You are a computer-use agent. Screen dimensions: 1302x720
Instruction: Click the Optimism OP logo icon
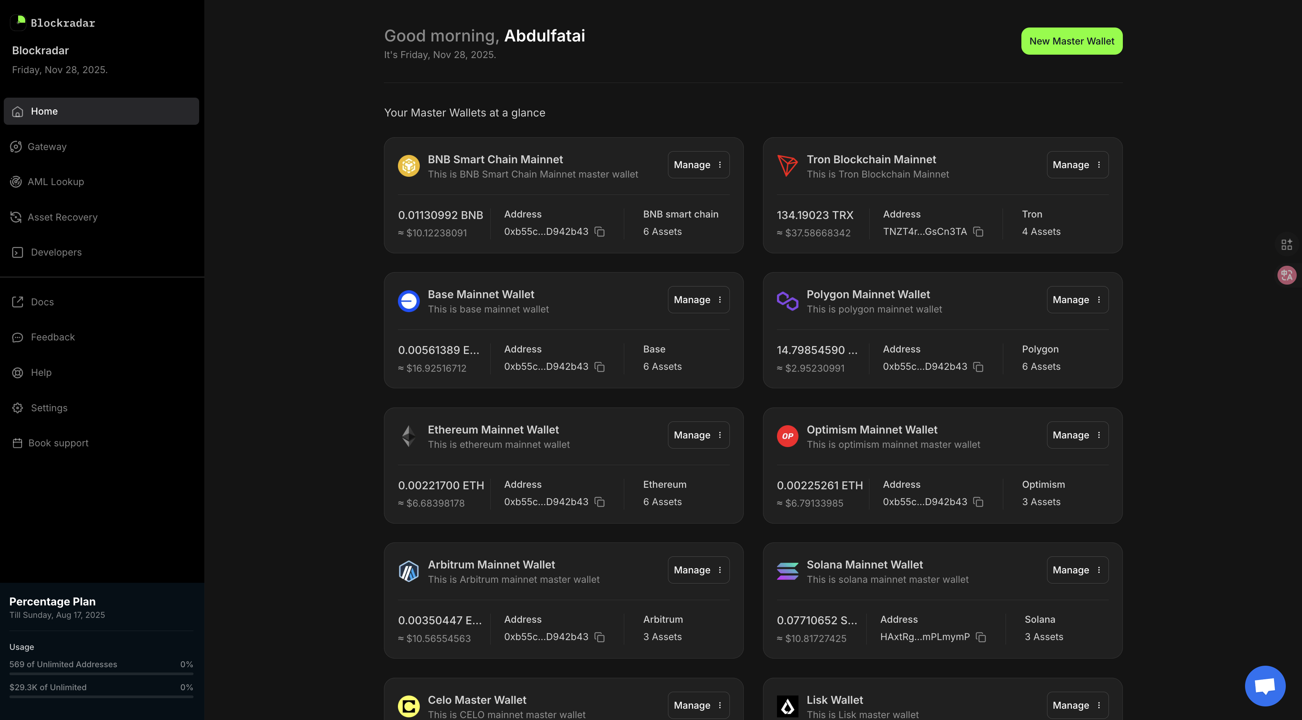[x=787, y=436]
